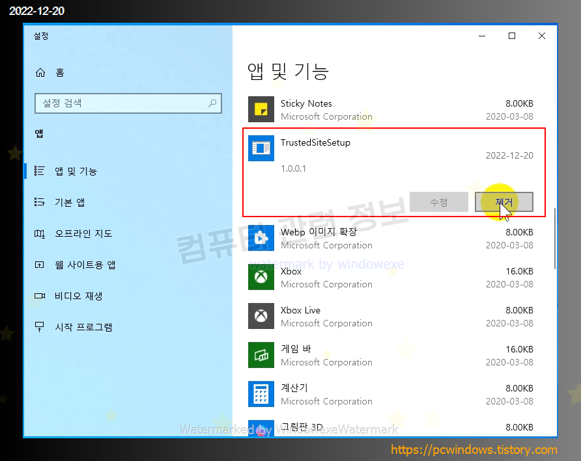The image size is (581, 461).
Task: Click the TrustedSiteSetup version 1.0.0.1 text
Action: coord(294,168)
